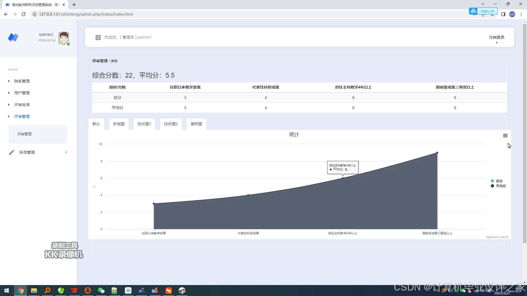Click the pencil icon next to 账号管理
Viewport: 527px width, 296px height.
tap(11, 152)
